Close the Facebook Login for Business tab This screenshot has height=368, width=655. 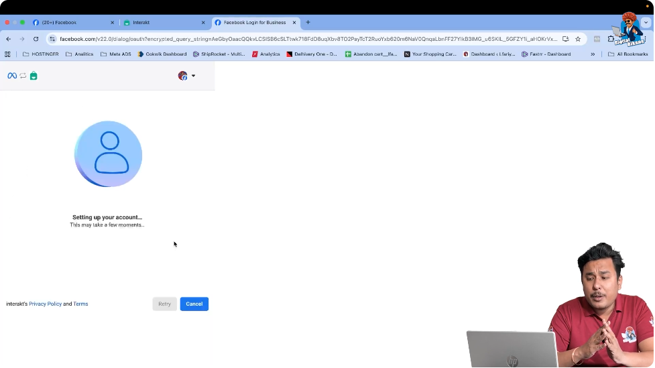coord(294,22)
